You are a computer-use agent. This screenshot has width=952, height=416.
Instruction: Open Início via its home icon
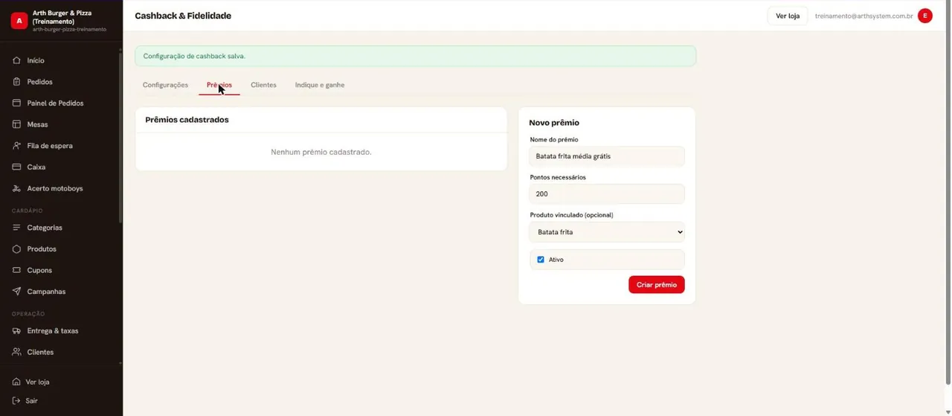click(x=16, y=60)
